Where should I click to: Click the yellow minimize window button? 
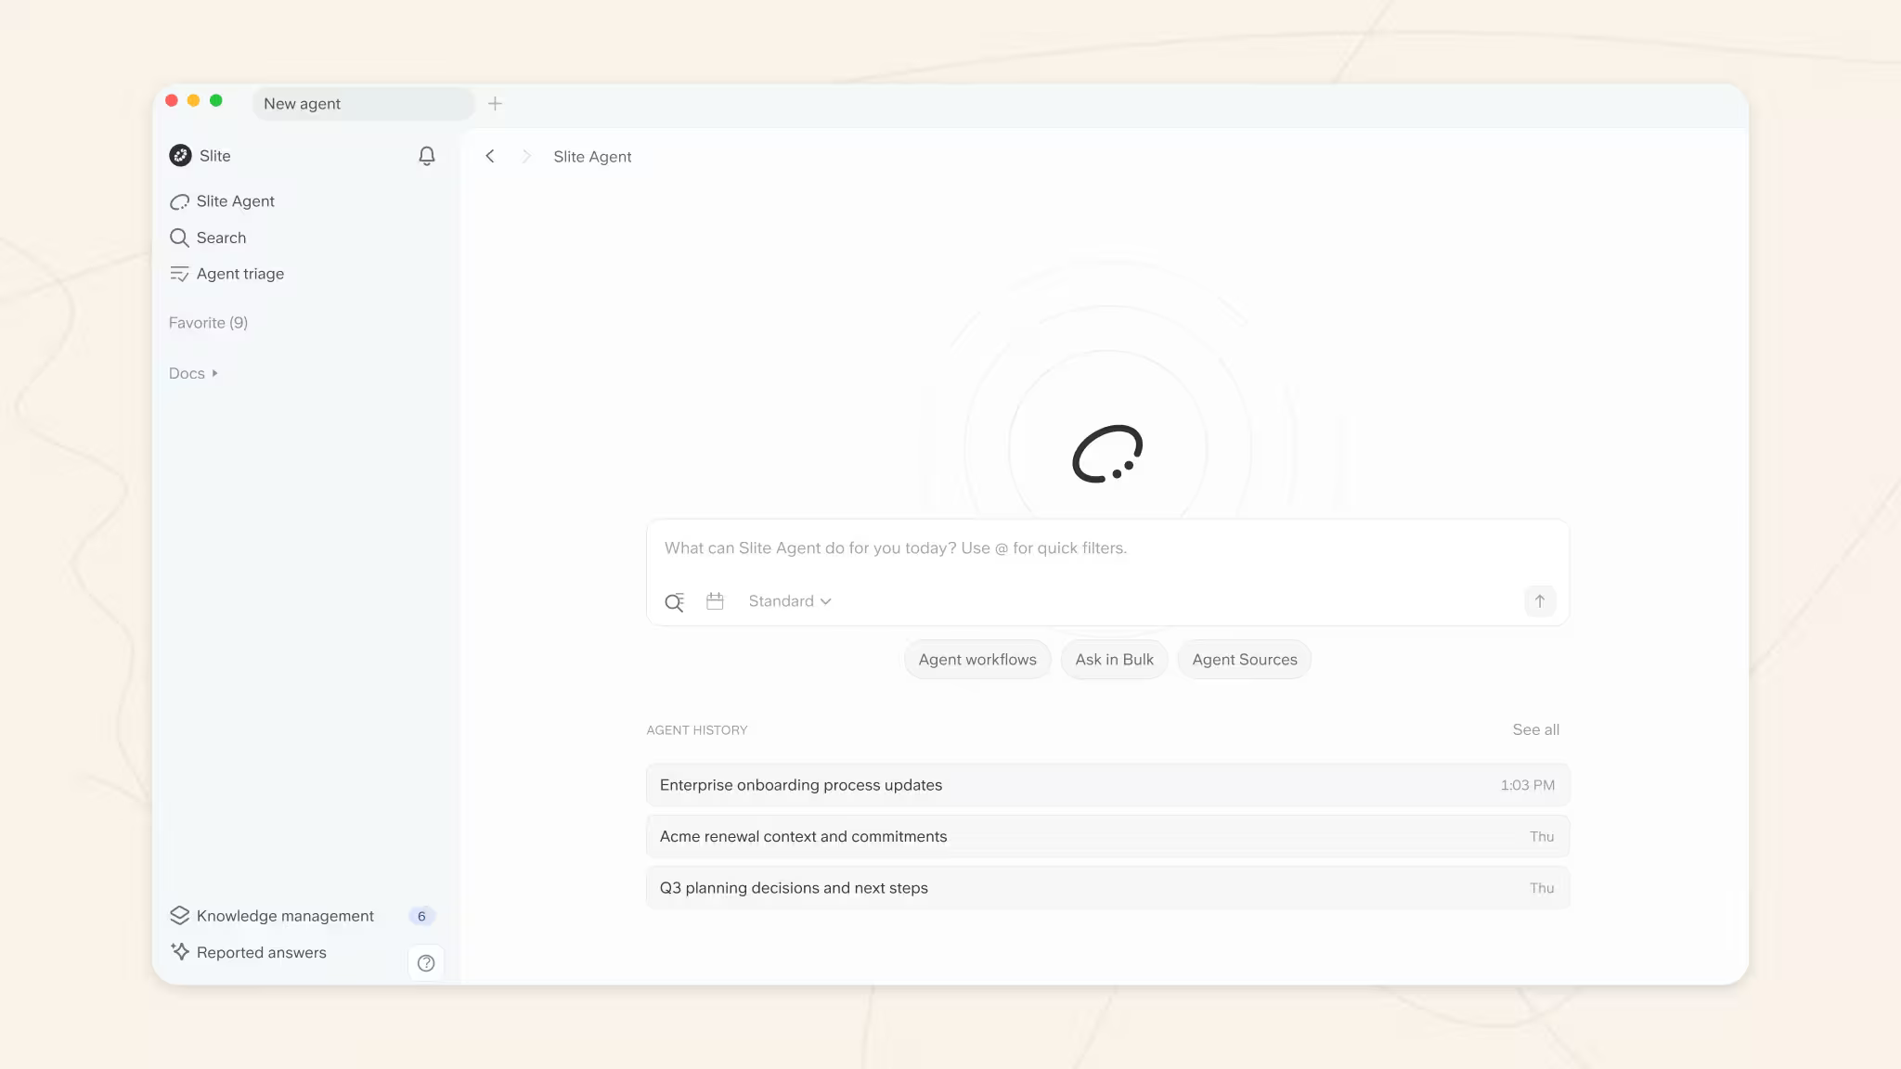[x=194, y=100]
